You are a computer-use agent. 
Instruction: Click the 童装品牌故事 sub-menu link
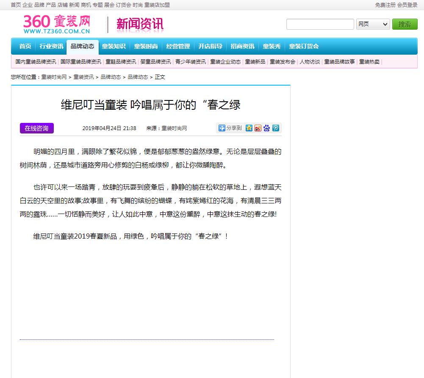340,62
